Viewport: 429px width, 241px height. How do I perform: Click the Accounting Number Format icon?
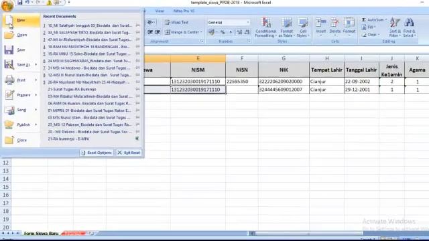pos(211,32)
